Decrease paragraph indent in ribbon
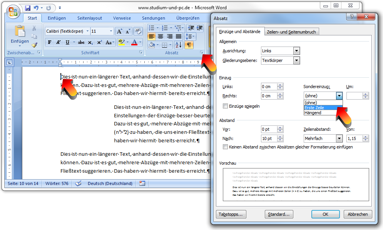Image resolution: width=383 pixels, height=230 pixels. click(191, 28)
